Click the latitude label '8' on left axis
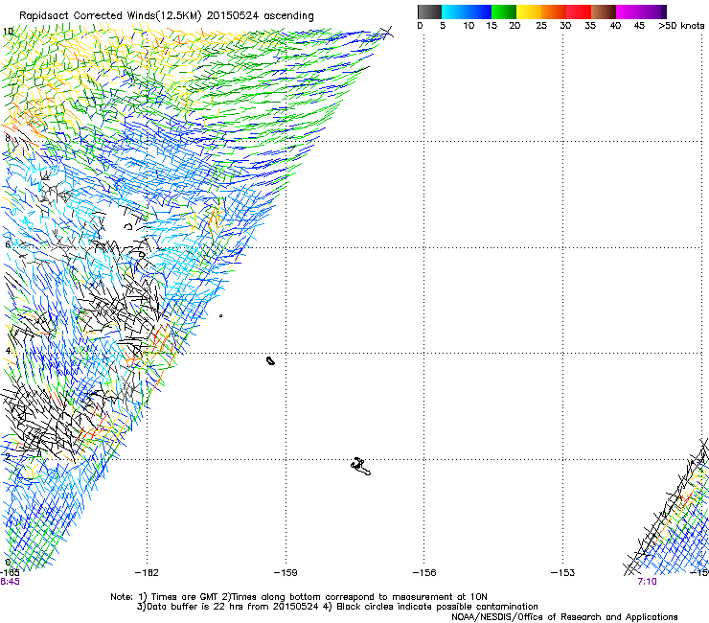The height and width of the screenshot is (623, 709). [x=8, y=138]
